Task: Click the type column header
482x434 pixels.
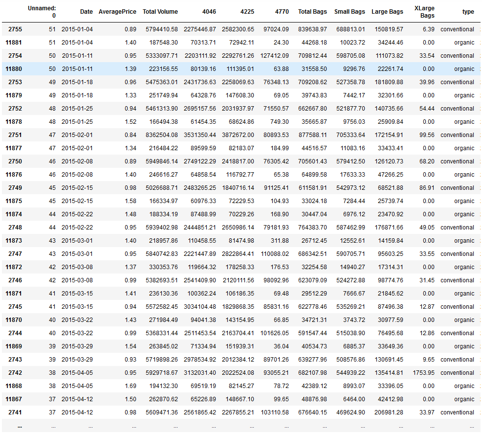Action: (x=468, y=12)
